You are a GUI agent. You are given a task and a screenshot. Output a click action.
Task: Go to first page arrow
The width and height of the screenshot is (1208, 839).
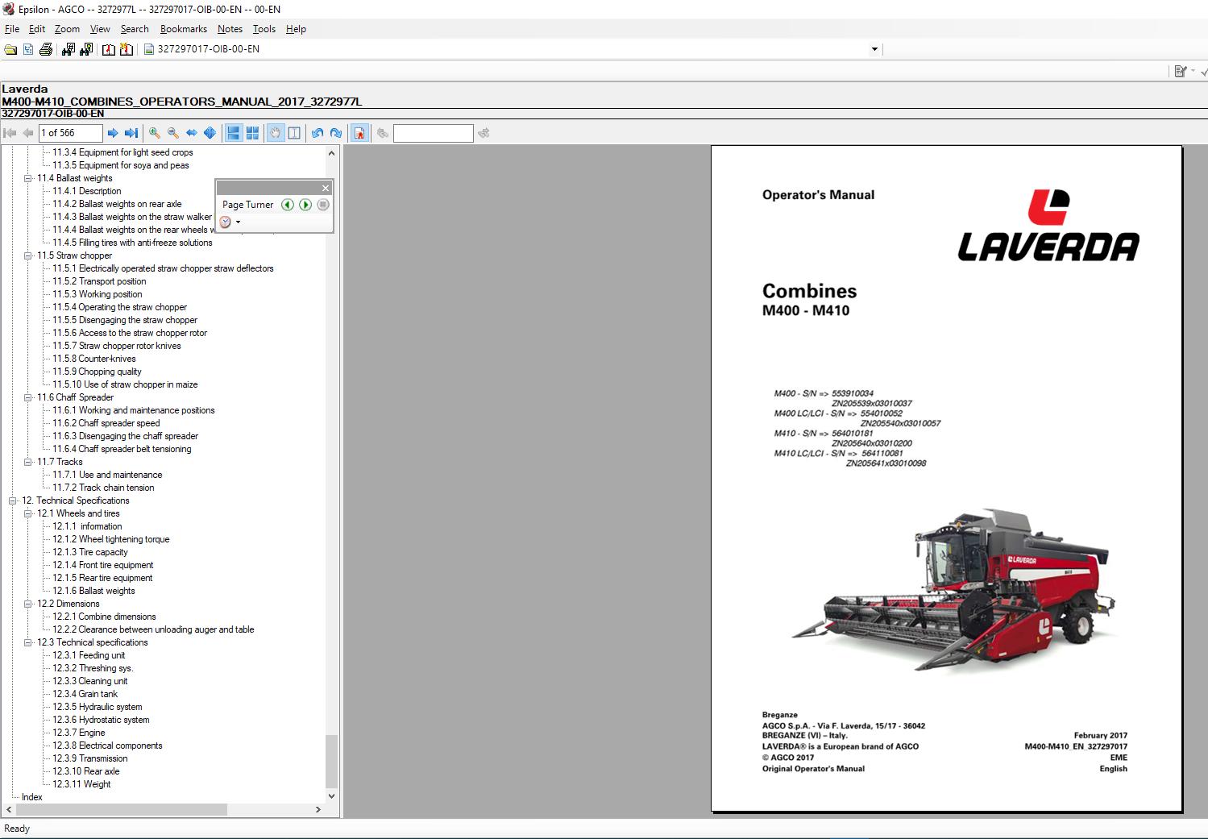[10, 133]
